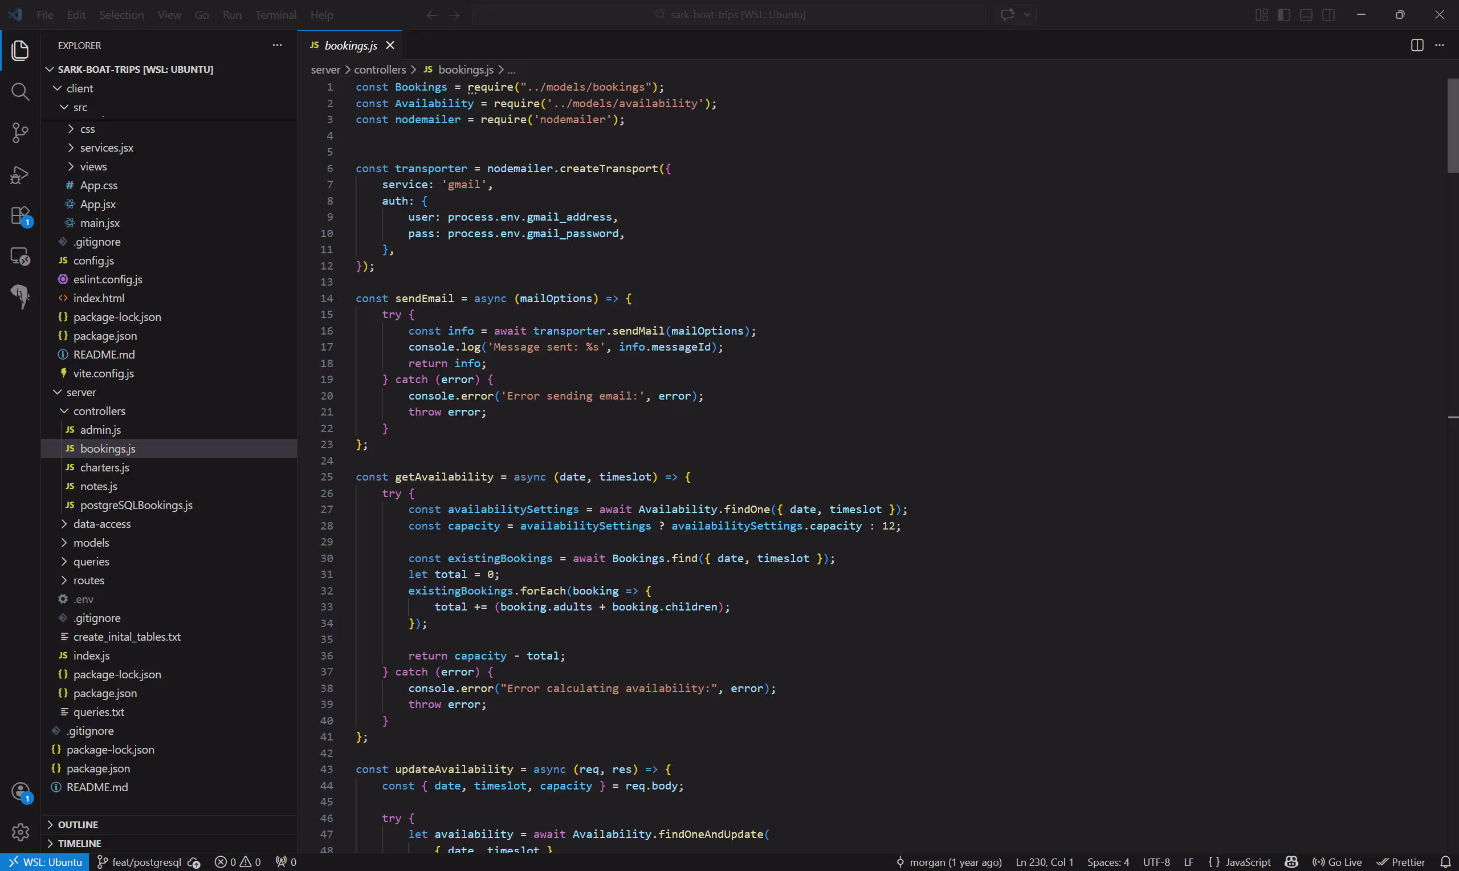Open the Search view

(x=21, y=92)
